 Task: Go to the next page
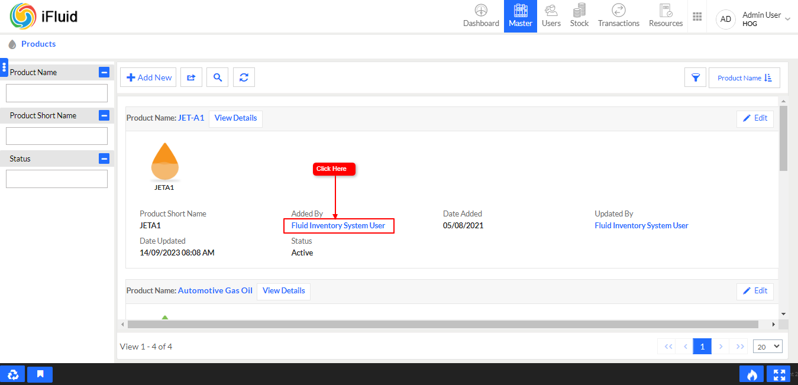tap(721, 347)
